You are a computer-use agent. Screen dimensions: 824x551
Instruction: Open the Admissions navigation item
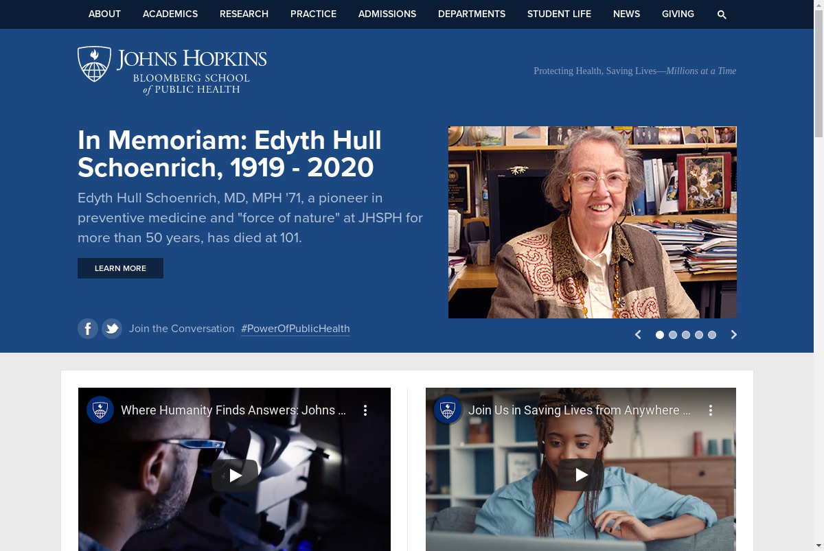(387, 14)
